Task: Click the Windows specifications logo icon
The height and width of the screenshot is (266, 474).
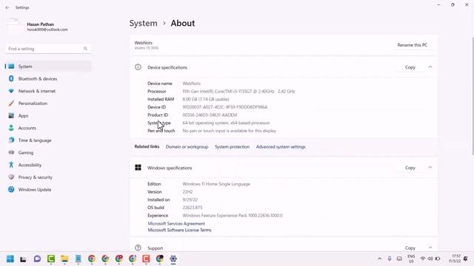Action: pos(138,168)
